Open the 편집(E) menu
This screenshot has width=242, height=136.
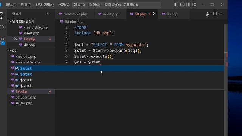26,5
